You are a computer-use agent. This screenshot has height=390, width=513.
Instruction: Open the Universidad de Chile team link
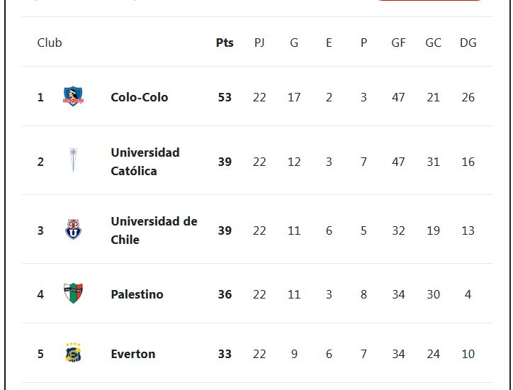click(154, 230)
